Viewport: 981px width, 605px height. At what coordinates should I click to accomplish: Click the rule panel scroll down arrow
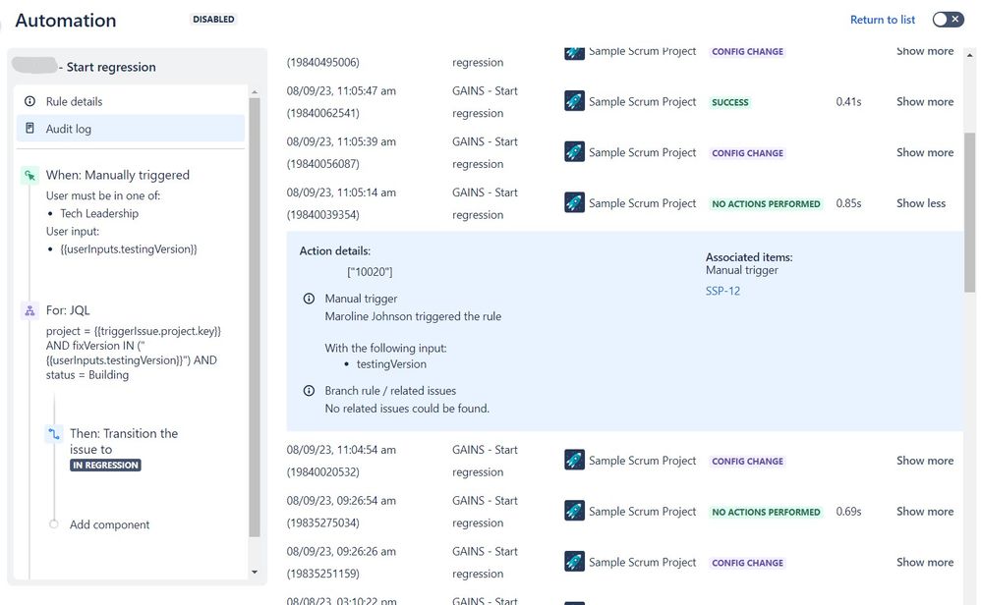point(254,572)
